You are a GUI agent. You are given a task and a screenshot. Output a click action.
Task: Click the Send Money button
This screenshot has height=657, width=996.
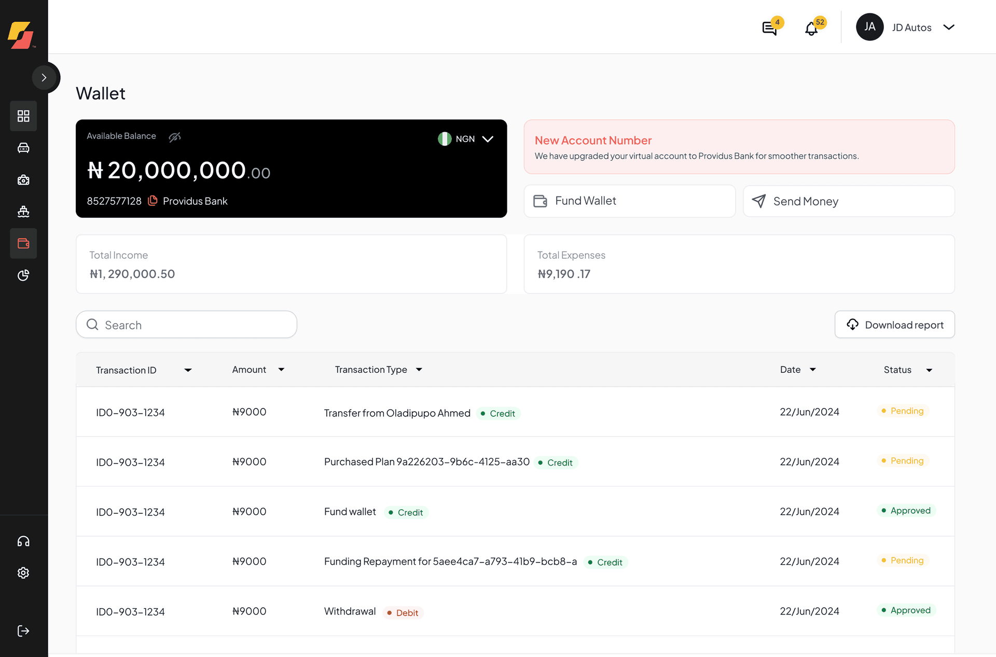click(848, 201)
